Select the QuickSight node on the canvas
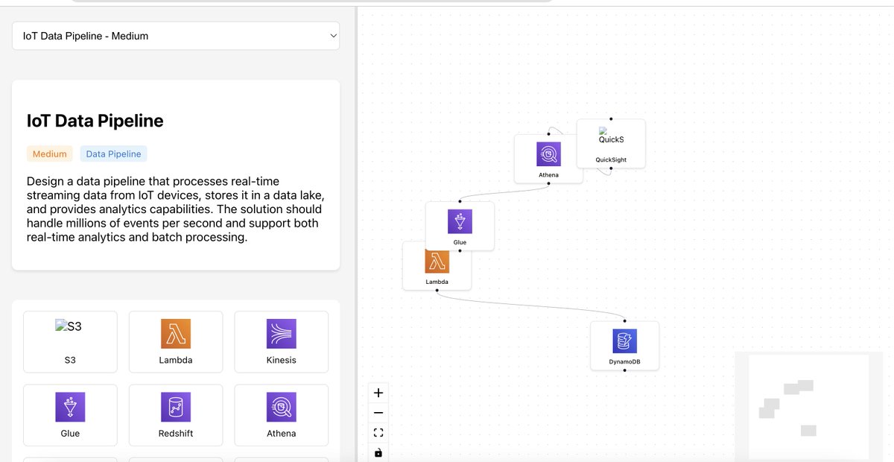The image size is (894, 462). (611, 143)
